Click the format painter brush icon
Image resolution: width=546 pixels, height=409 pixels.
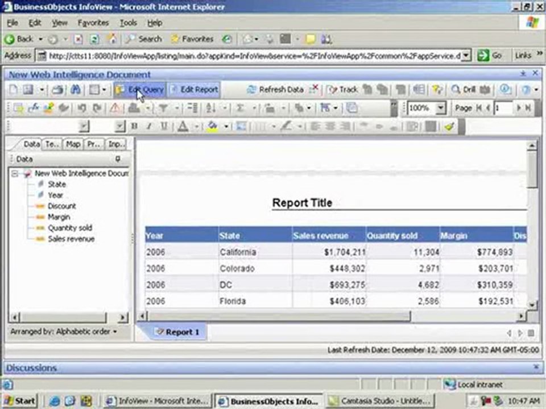(450, 126)
